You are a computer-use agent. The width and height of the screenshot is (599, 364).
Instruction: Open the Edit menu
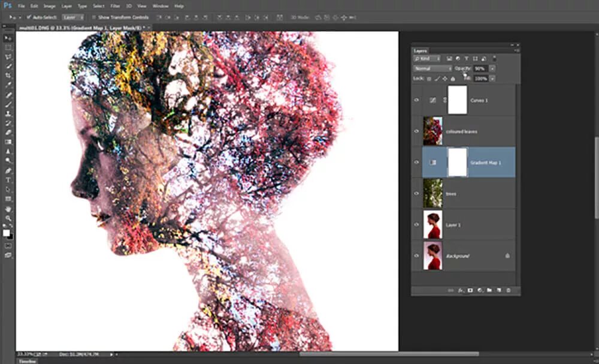[34, 6]
